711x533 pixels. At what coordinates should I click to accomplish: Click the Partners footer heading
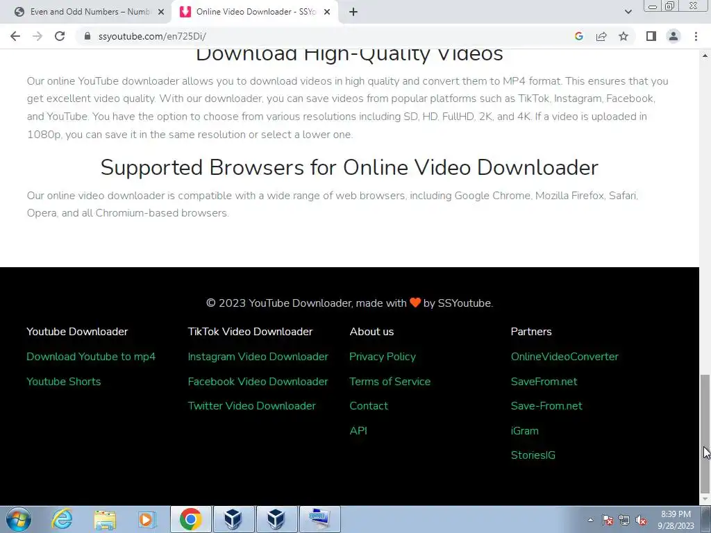[x=531, y=332]
